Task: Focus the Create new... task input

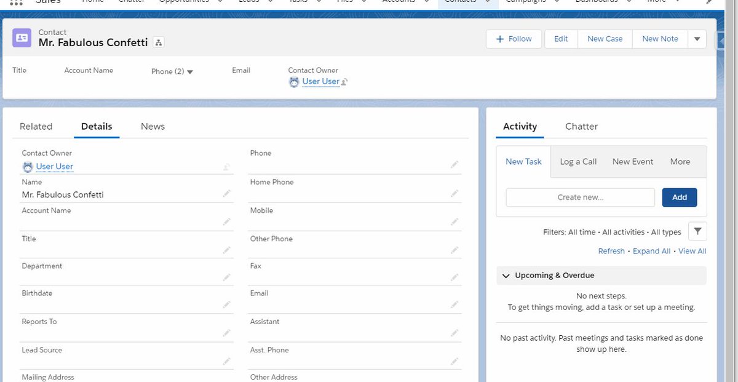Action: (581, 197)
